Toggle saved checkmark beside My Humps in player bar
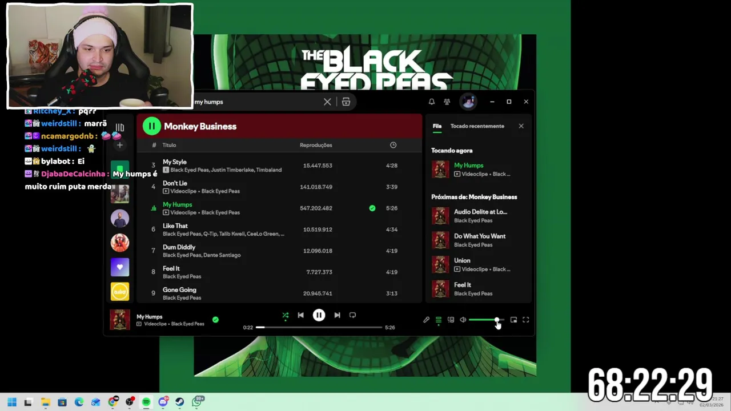 pos(215,320)
